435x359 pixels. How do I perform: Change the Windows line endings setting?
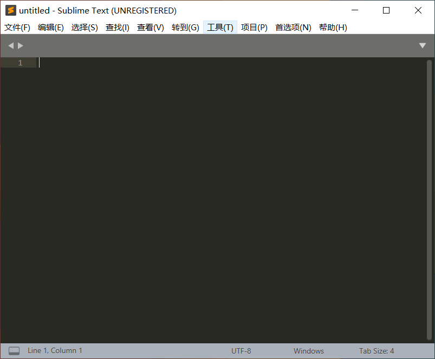point(309,351)
